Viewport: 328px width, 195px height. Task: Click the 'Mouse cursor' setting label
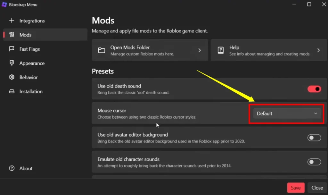pos(112,111)
